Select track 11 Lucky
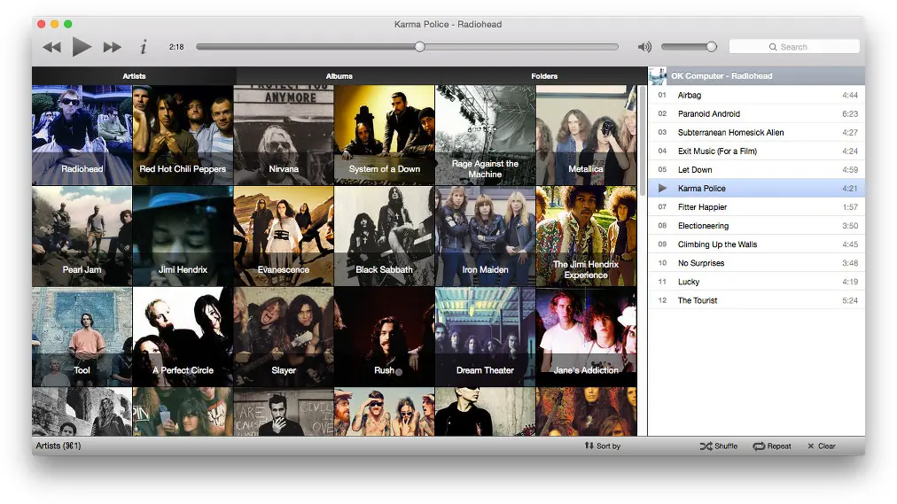The image size is (897, 504). click(x=756, y=282)
